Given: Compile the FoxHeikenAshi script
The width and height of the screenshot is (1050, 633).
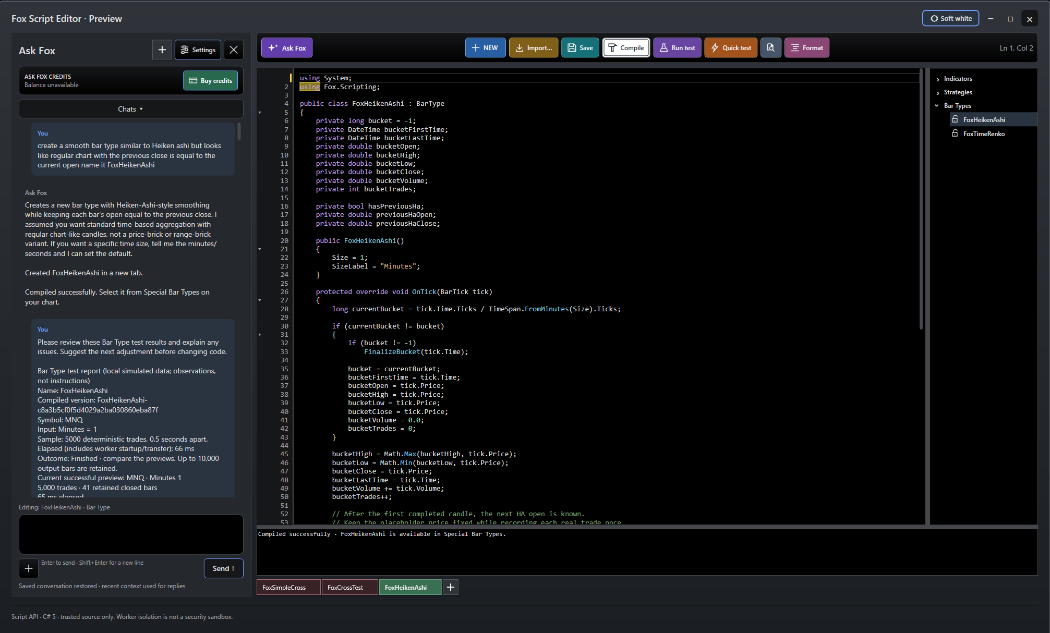Looking at the screenshot, I should click(x=626, y=48).
